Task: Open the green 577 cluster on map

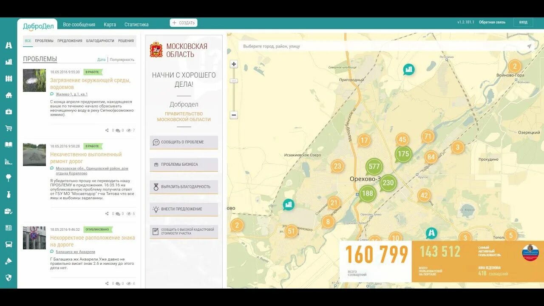Action: coord(374,166)
